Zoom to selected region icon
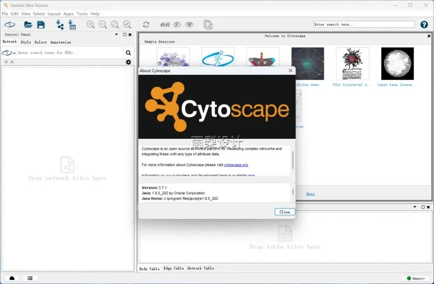The height and width of the screenshot is (284, 434). (x=127, y=24)
